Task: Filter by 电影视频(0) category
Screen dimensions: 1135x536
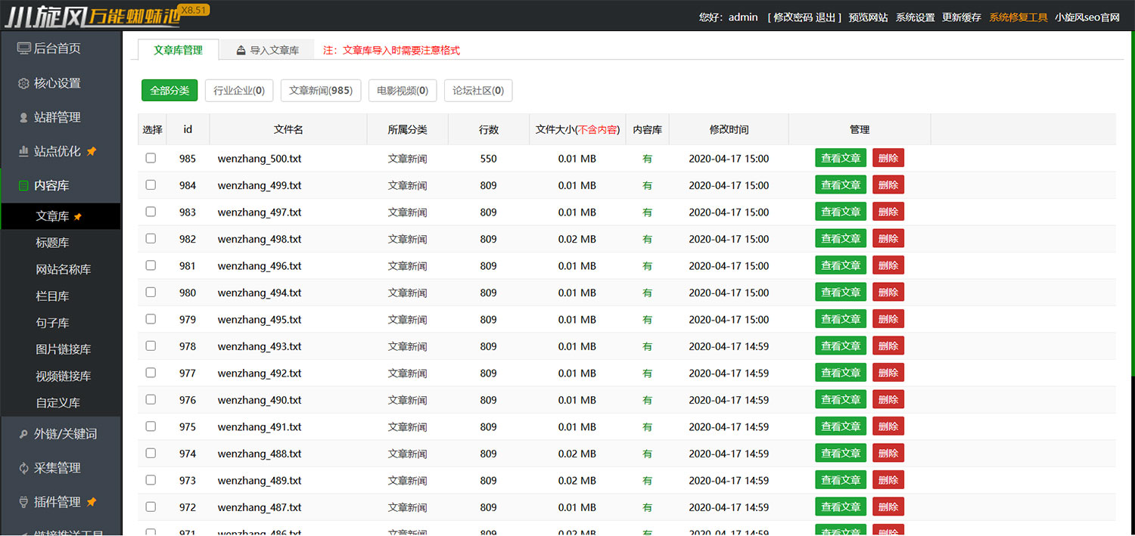Action: click(403, 90)
